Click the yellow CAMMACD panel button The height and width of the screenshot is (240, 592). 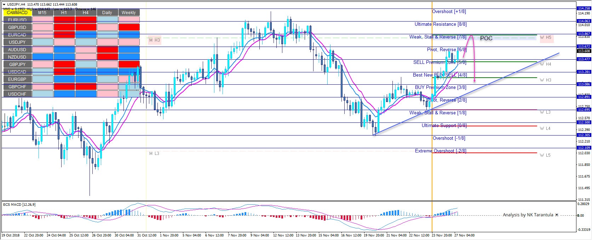click(17, 12)
